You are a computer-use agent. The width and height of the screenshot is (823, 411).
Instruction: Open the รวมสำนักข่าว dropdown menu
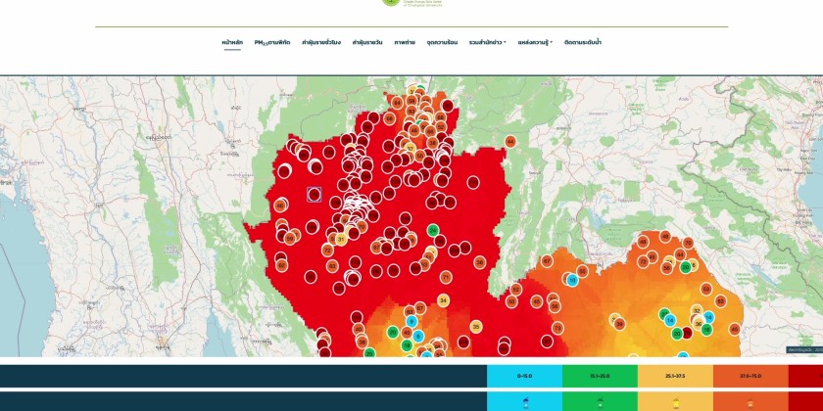pos(487,43)
